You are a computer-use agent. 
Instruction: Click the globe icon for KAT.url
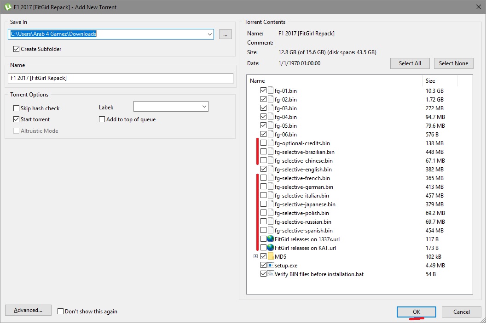[x=271, y=248]
